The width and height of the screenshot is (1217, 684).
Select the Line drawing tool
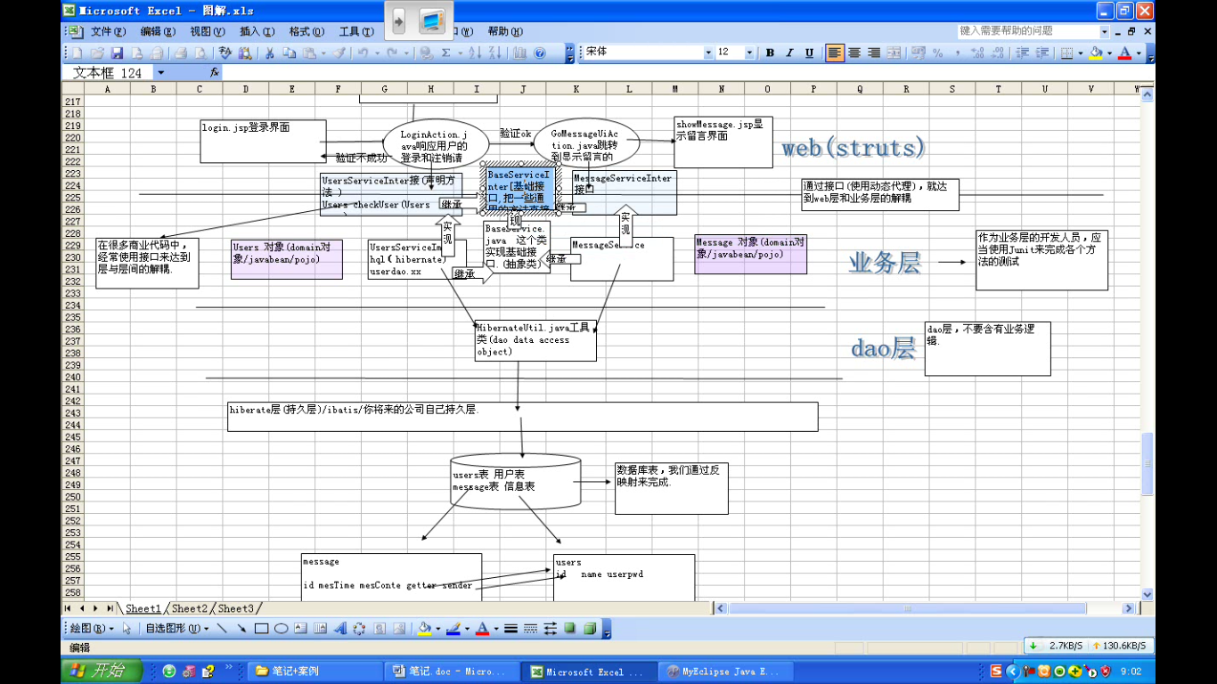coord(222,629)
